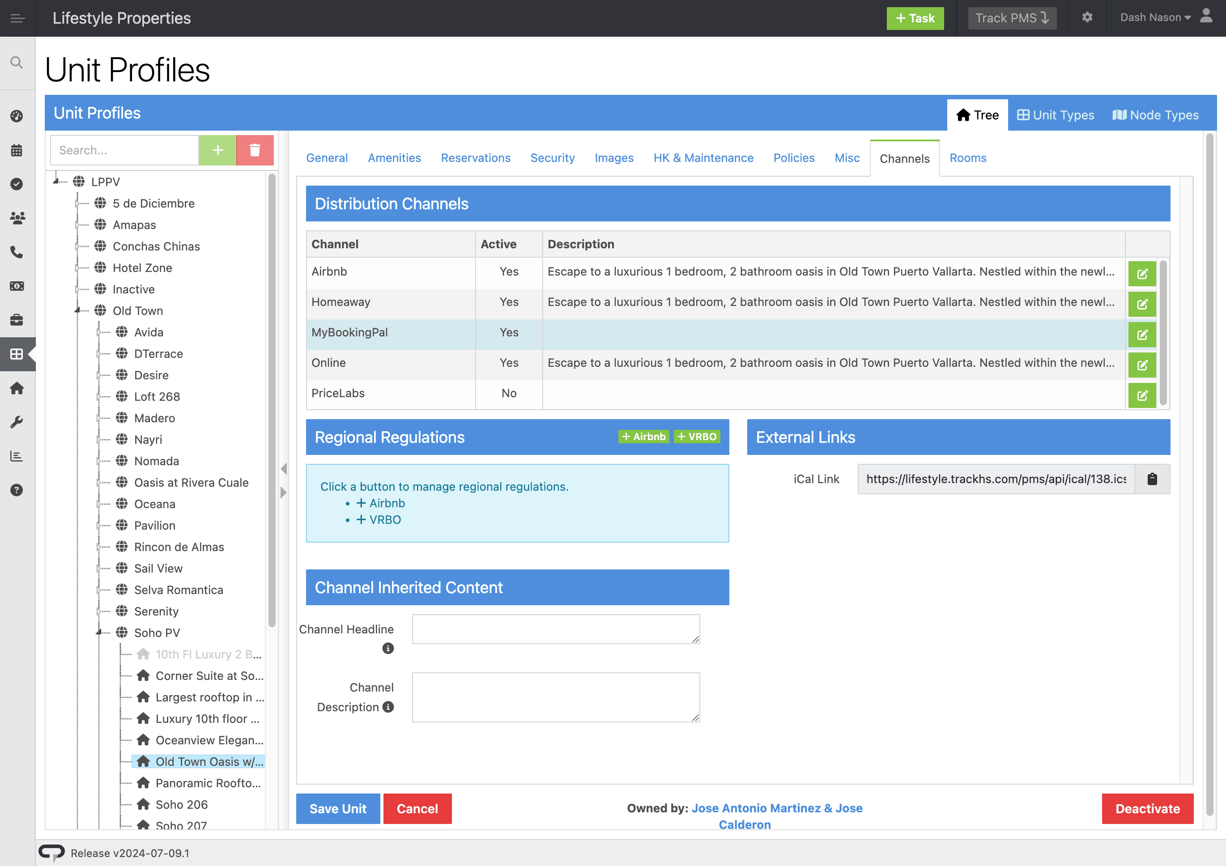The width and height of the screenshot is (1226, 866).
Task: Click the user avatar icon at top right
Action: (x=1206, y=16)
